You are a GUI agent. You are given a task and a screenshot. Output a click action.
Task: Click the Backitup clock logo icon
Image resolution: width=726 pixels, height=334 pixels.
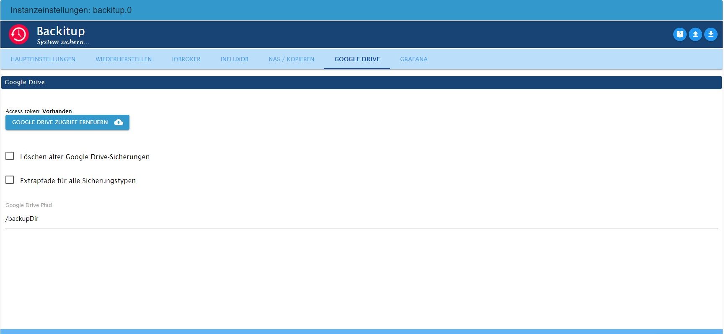pos(19,34)
